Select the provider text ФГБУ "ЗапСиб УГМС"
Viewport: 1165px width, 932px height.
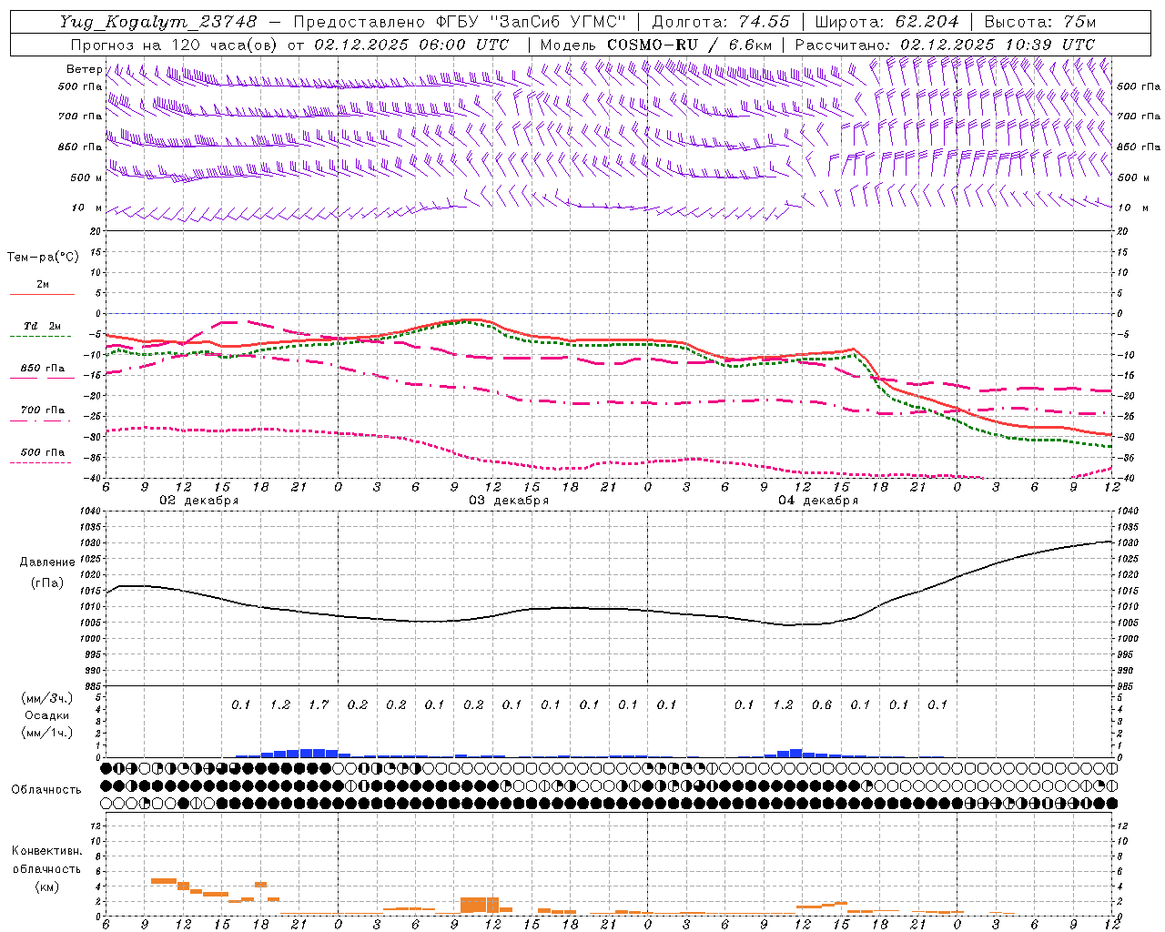(x=531, y=22)
